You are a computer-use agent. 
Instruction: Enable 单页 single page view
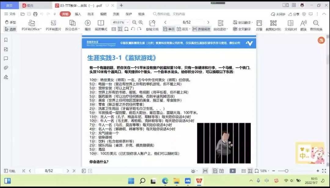click(x=169, y=29)
